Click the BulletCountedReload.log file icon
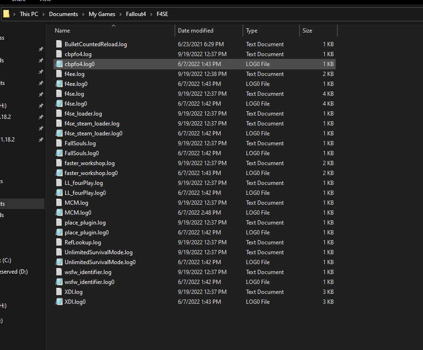The width and height of the screenshot is (423, 350). coord(59,44)
